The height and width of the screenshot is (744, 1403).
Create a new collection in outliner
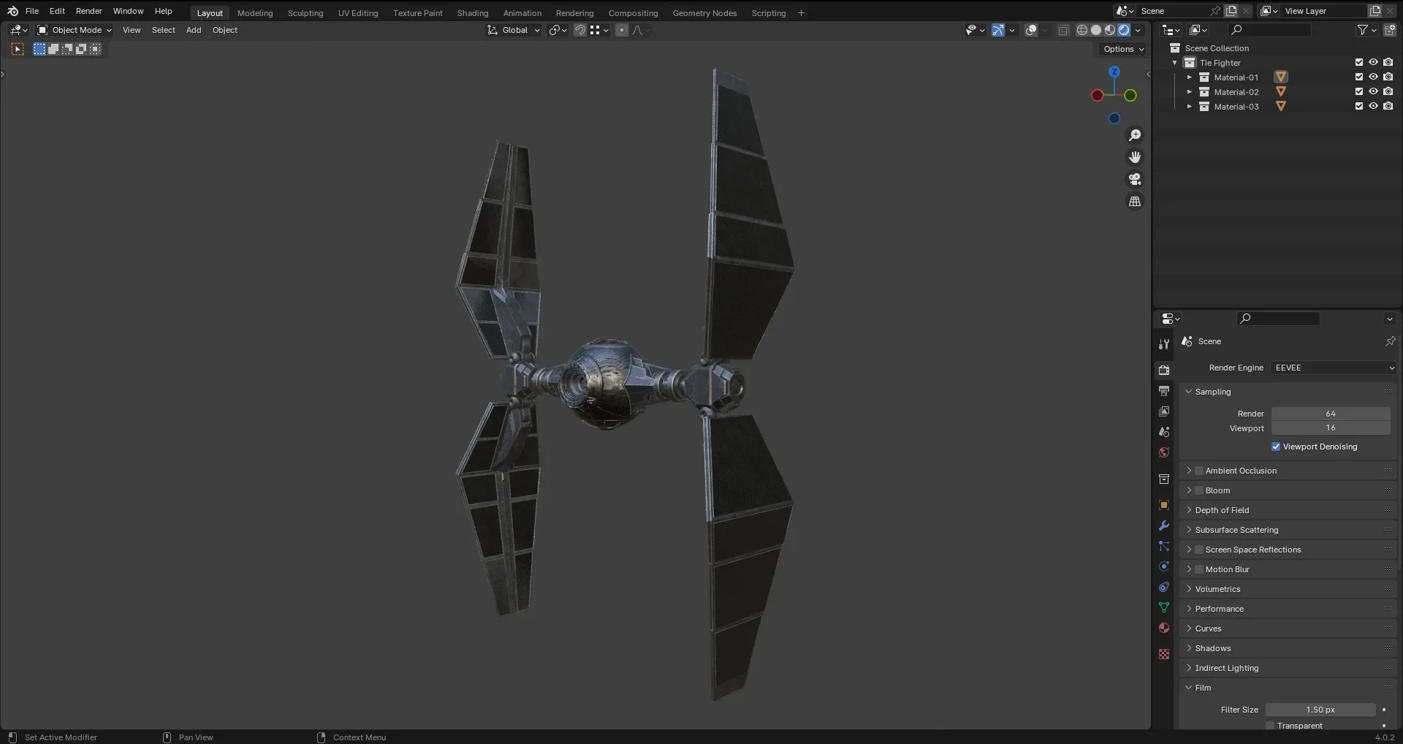click(x=1389, y=30)
